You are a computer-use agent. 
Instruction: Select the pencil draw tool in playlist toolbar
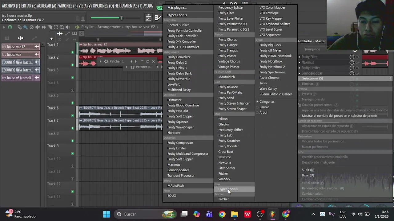[x=19, y=27]
